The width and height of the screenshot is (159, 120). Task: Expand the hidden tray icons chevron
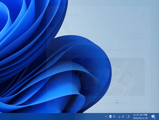(x=106, y=117)
